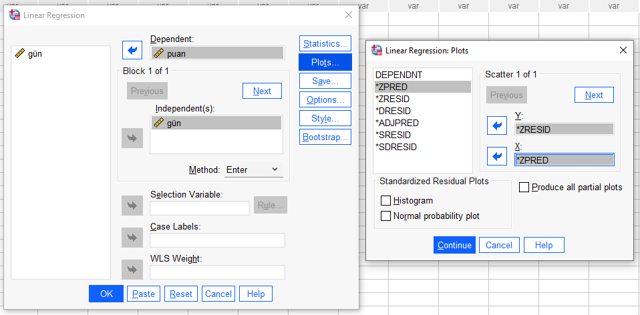
Task: Click the arrow button beside the Independent(s) list
Action: tap(132, 138)
